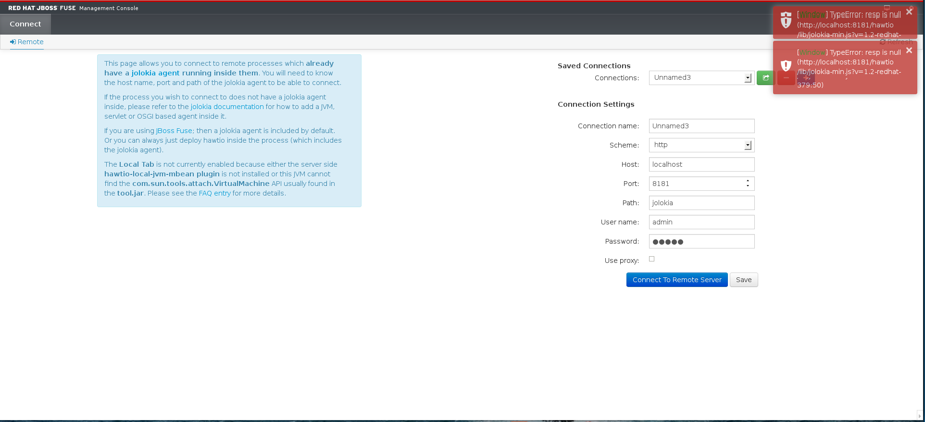Select the User name field
The image size is (925, 422).
pos(701,222)
